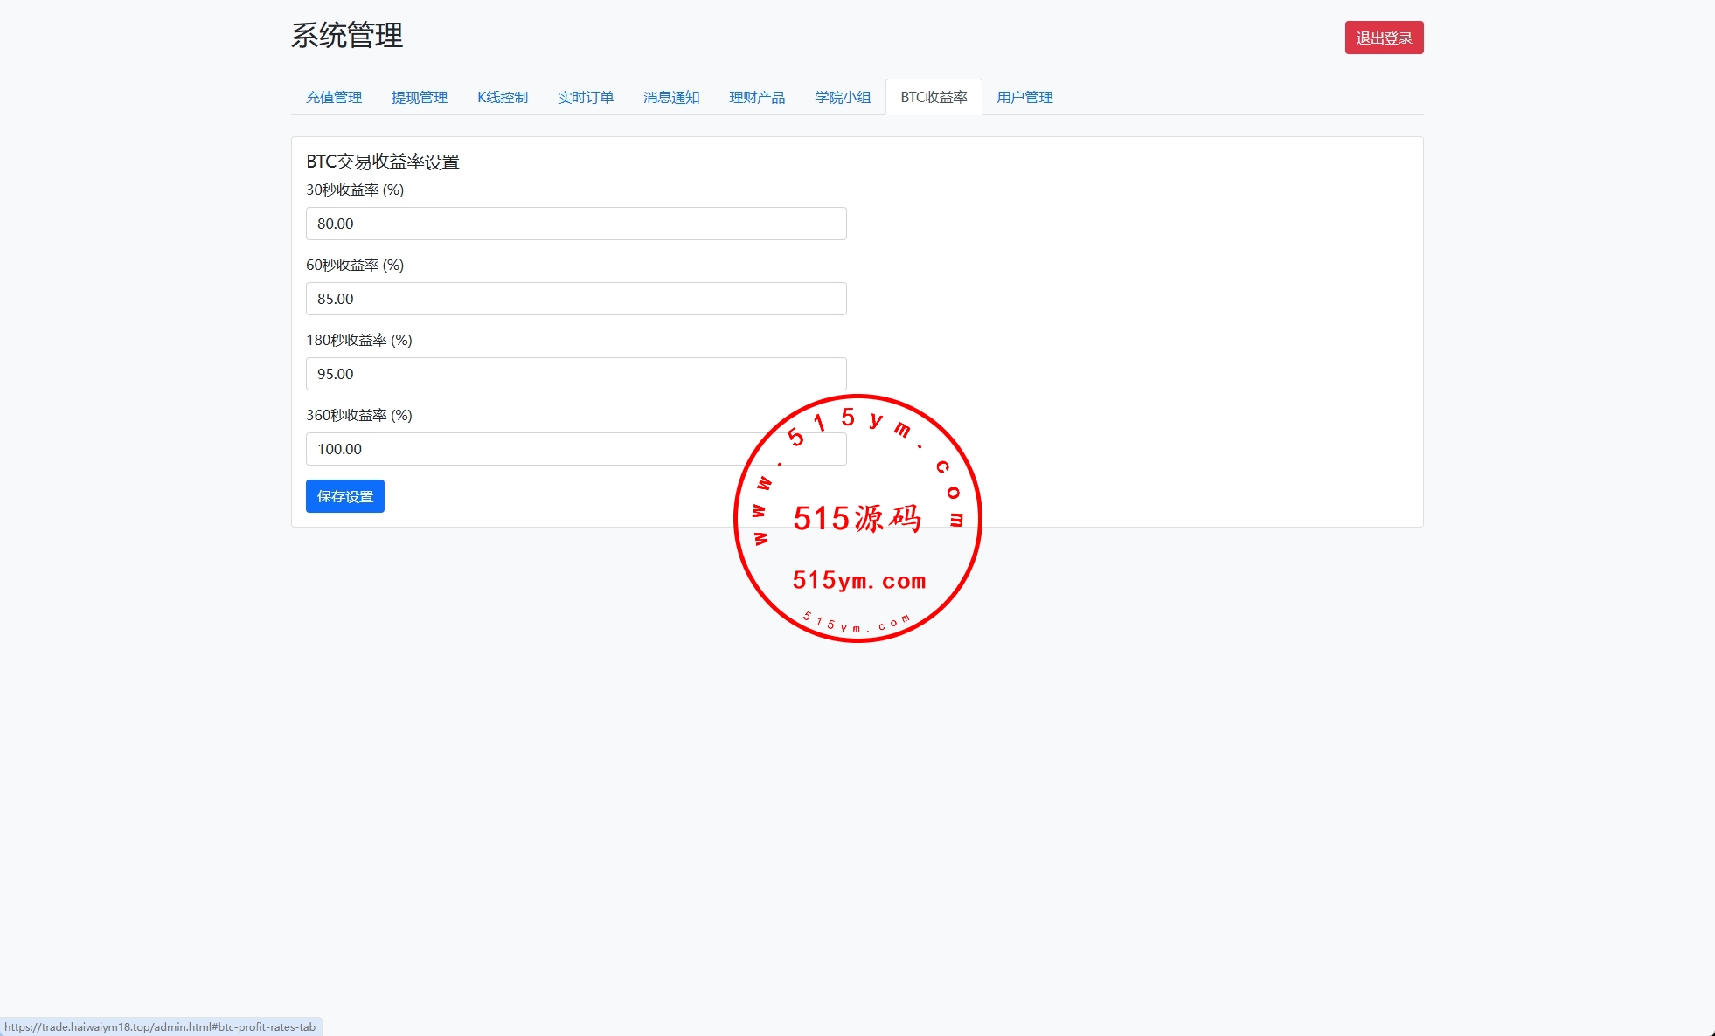
Task: Focus the 30秒收益率 input field
Action: tap(575, 224)
